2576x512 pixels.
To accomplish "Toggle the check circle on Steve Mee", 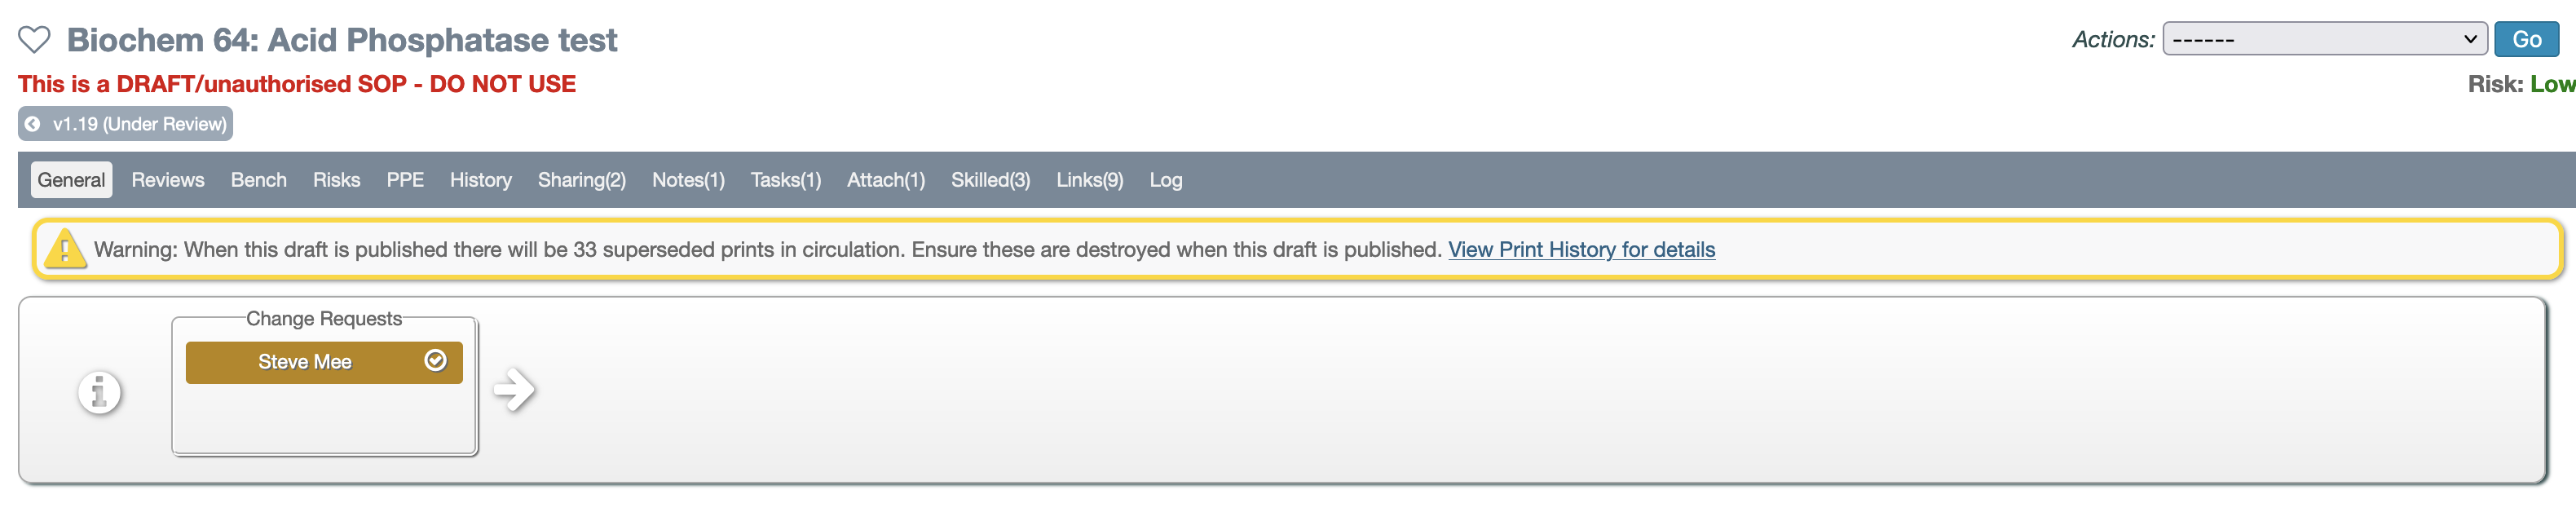I will (435, 361).
